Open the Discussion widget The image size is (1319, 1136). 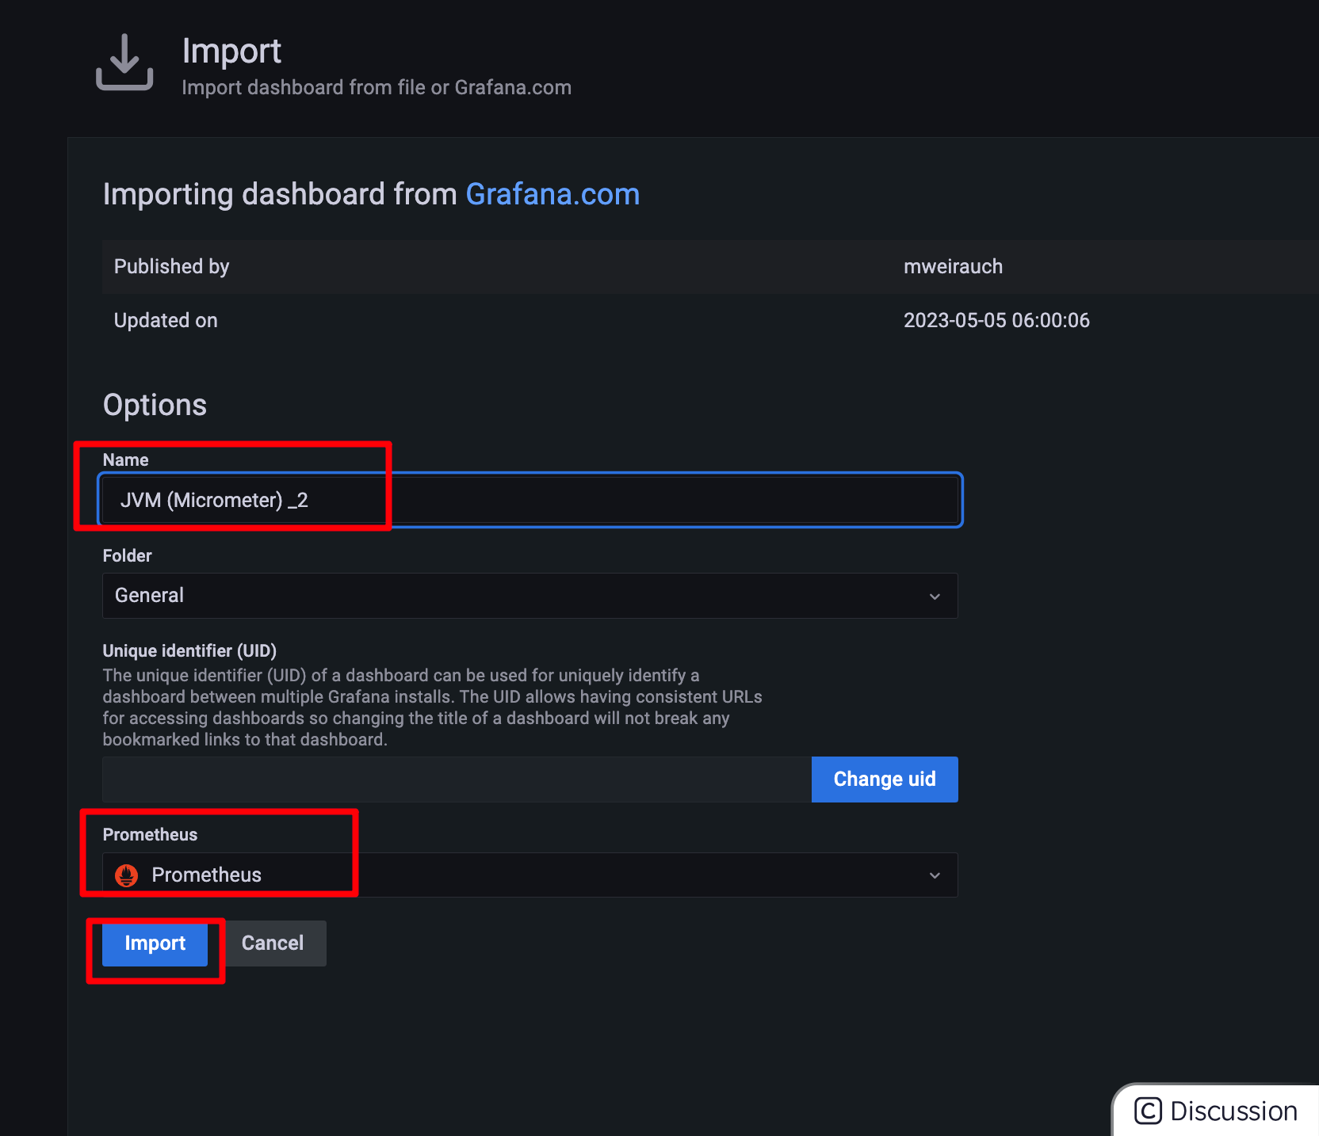(1216, 1111)
